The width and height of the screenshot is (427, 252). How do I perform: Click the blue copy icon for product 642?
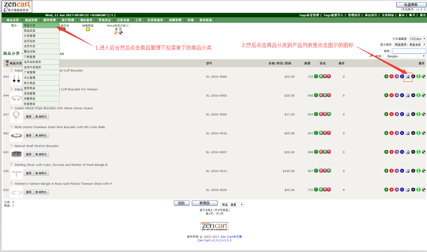pyautogui.click(x=402, y=133)
